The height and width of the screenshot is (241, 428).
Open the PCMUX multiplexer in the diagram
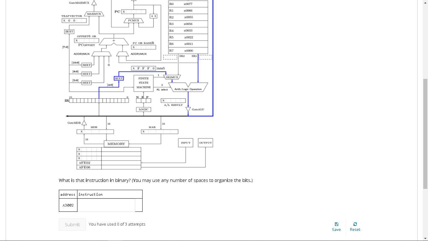[x=133, y=20]
